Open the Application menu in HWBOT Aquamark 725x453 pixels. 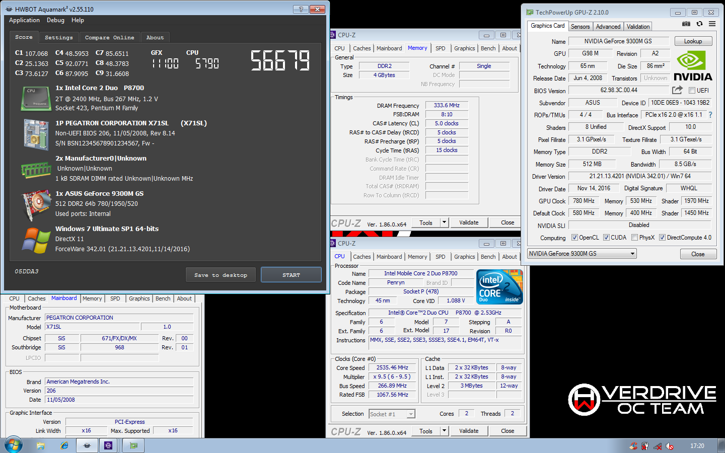pos(24,20)
